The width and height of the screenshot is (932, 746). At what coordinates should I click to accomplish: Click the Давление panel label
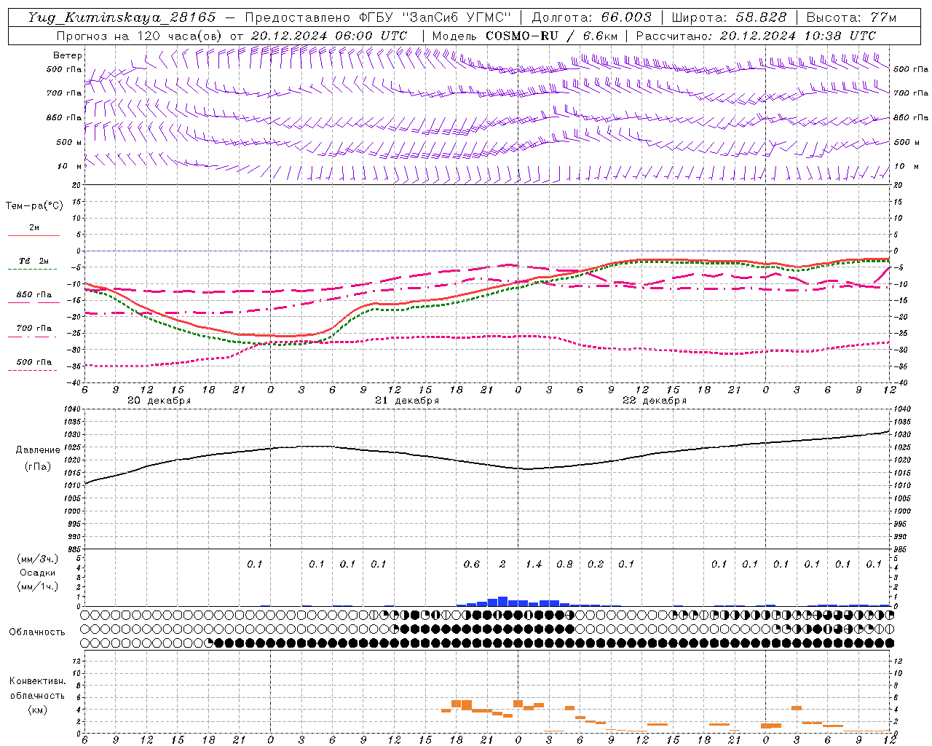click(38, 450)
